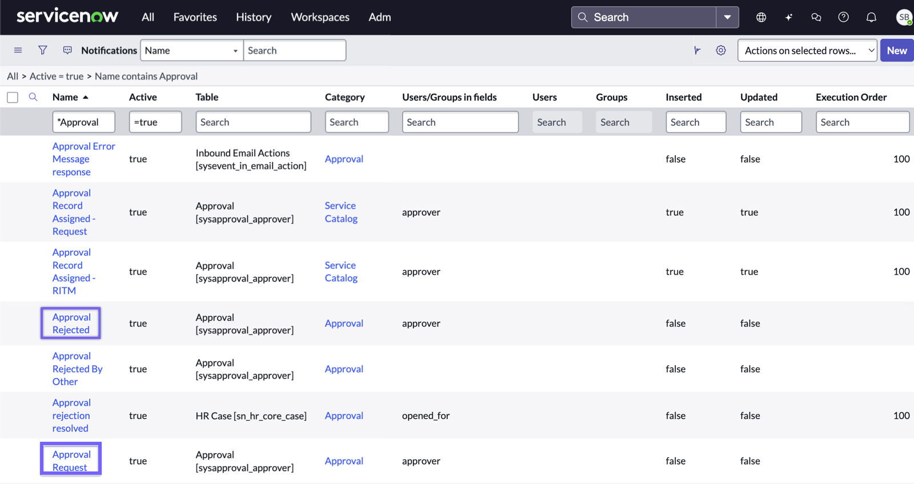The height and width of the screenshot is (484, 914).
Task: Open Approval Record Assigned - RITM link
Action: [74, 272]
